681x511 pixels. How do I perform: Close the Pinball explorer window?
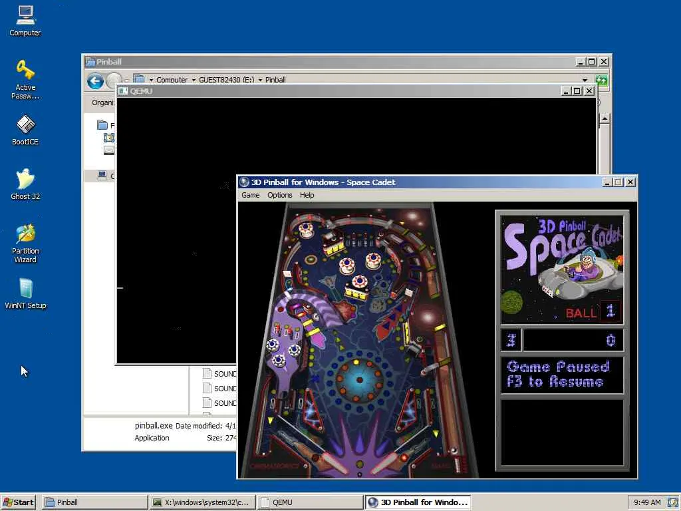coord(604,62)
